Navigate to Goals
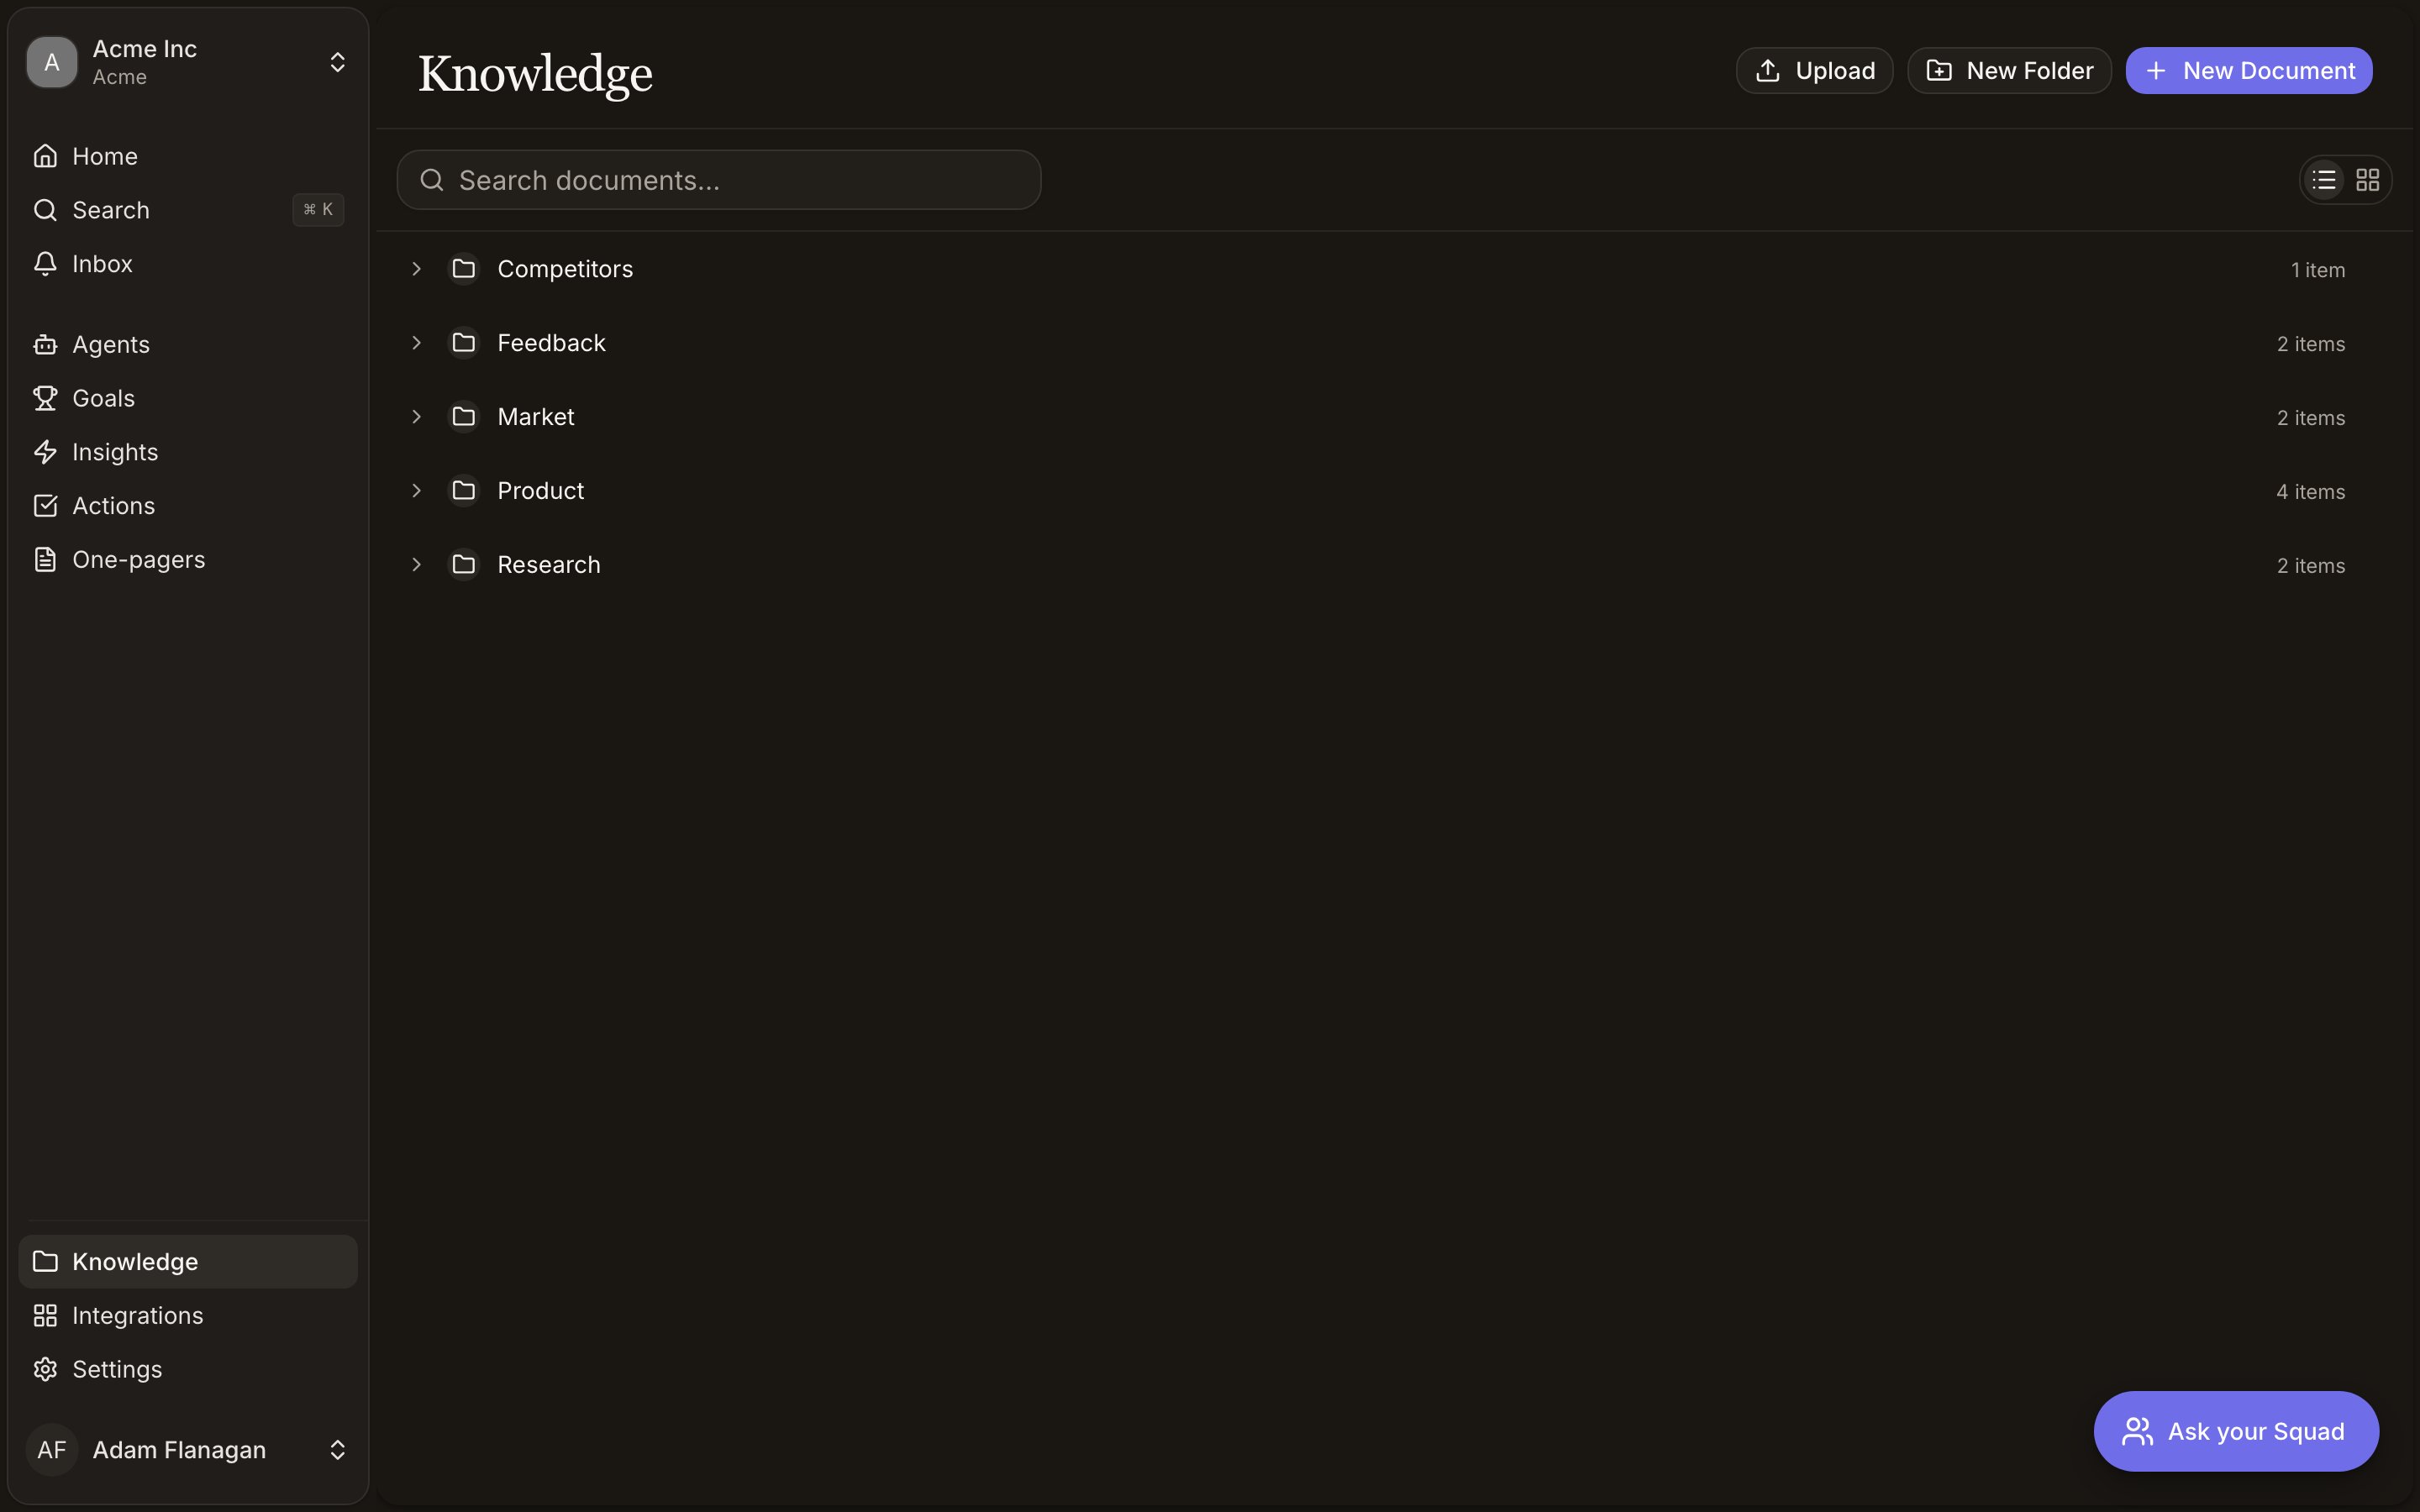Viewport: 2420px width, 1512px height. pyautogui.click(x=188, y=398)
